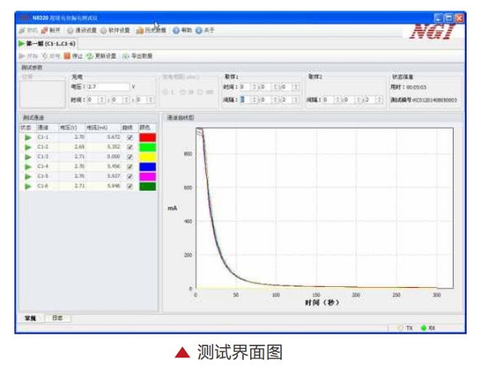This screenshot has width=481, height=368.
Task: Adjust the 取样2 interval last spinner
Action: (x=378, y=100)
